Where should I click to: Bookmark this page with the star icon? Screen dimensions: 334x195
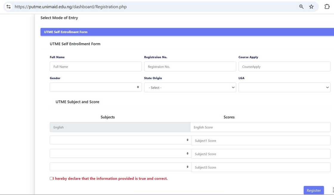(311, 7)
